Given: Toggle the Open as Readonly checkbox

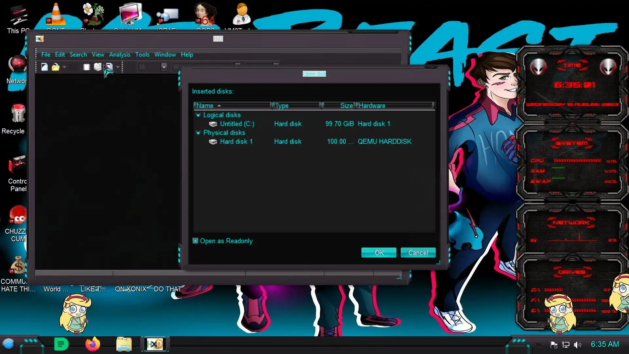Looking at the screenshot, I should point(196,241).
